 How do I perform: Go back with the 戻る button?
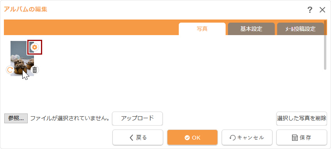[138, 137]
